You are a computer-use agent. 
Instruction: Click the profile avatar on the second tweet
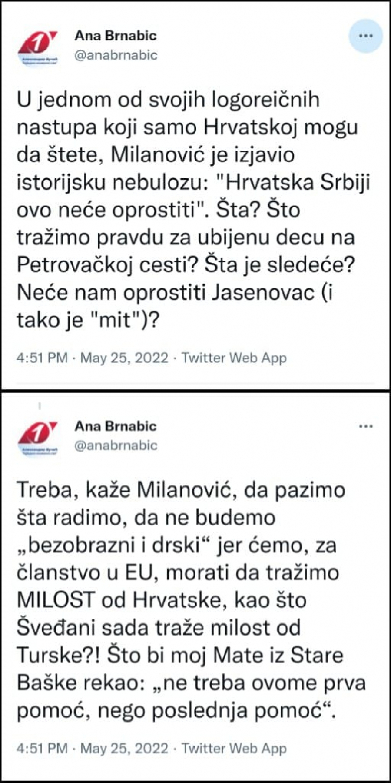(37, 435)
